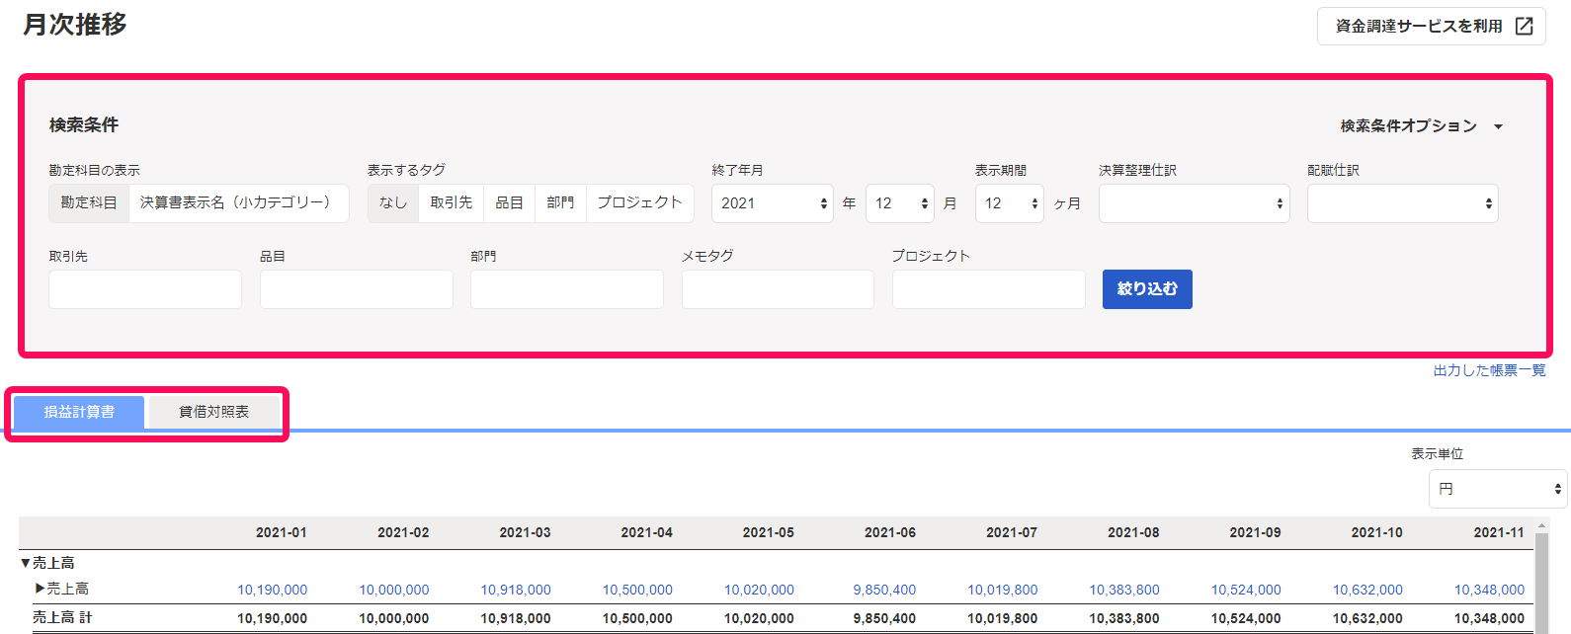Open the 資金調達サービスを利用 external link icon

[1525, 27]
